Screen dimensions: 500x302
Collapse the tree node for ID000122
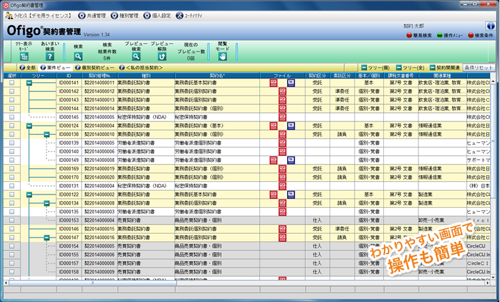[x=29, y=194]
